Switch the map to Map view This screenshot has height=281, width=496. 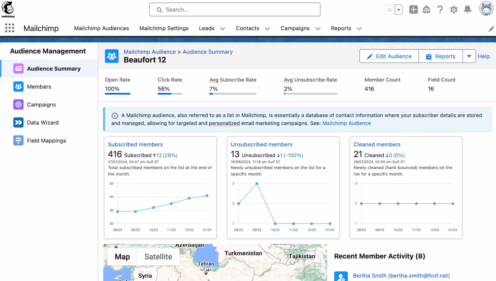point(122,257)
